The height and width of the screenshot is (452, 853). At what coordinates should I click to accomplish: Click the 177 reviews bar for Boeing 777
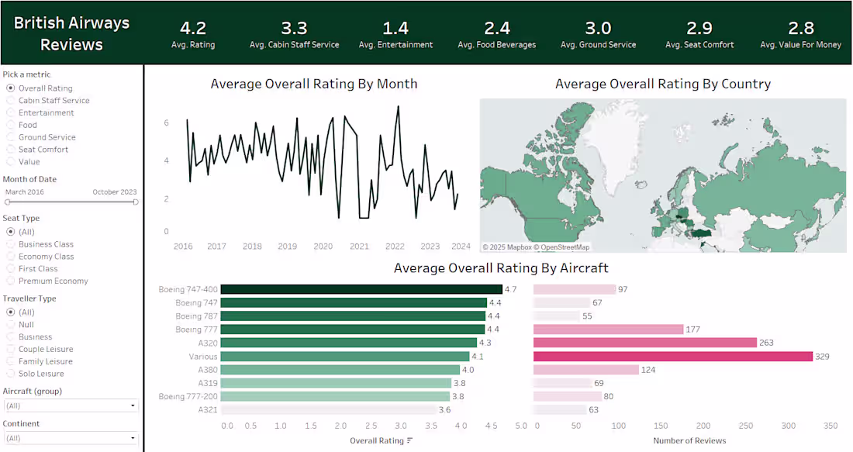pos(608,329)
